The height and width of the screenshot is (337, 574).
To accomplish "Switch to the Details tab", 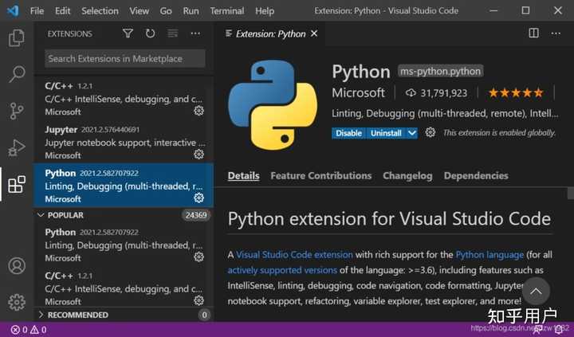I will point(243,175).
